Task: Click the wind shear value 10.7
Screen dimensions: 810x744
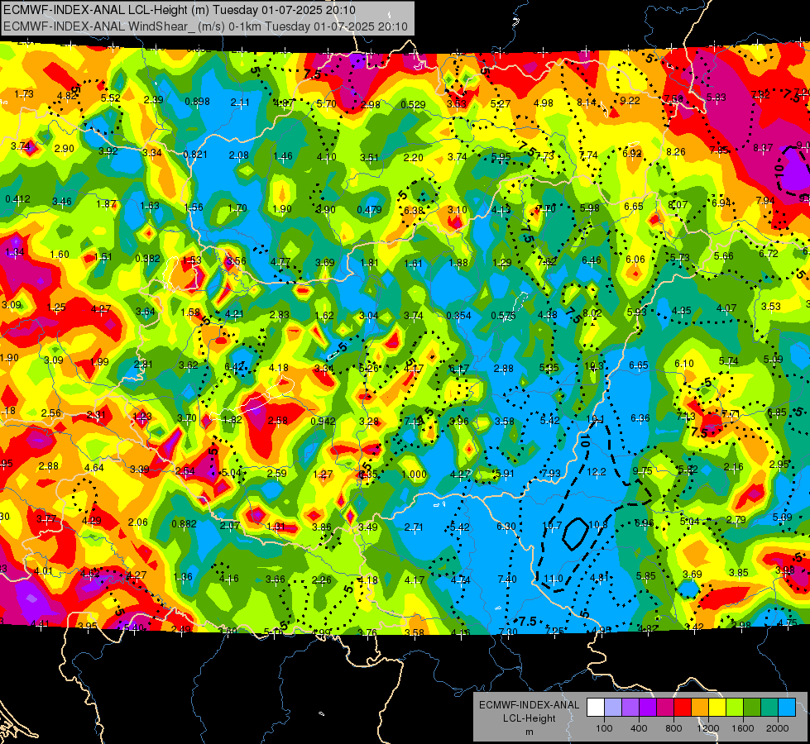Action: [552, 526]
